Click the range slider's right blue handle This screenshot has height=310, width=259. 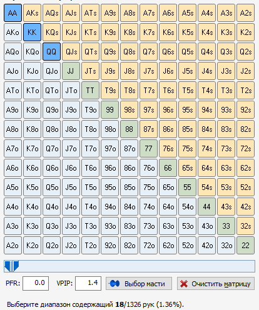[x=16, y=266]
